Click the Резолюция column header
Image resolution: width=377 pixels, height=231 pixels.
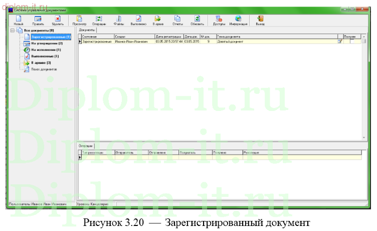click(302, 153)
